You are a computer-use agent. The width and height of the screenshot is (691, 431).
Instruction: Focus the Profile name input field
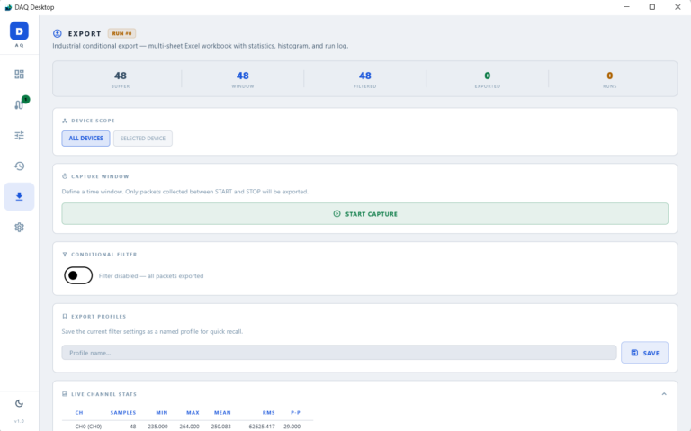[x=339, y=353]
